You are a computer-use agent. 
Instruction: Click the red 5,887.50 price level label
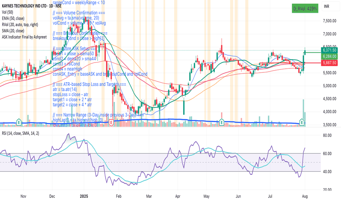coord(329,63)
